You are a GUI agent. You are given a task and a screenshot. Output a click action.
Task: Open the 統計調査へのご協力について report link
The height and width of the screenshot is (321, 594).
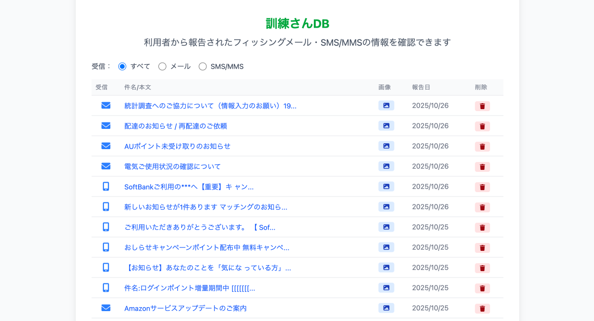point(210,105)
